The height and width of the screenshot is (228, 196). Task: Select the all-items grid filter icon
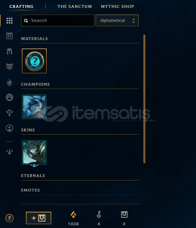(9, 21)
